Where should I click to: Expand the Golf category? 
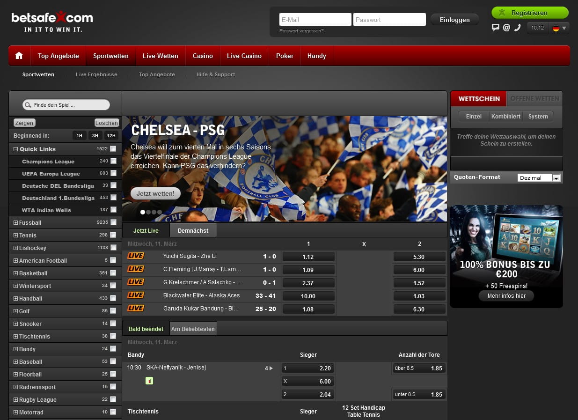click(15, 311)
